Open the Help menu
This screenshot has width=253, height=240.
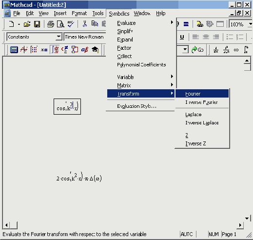161,13
